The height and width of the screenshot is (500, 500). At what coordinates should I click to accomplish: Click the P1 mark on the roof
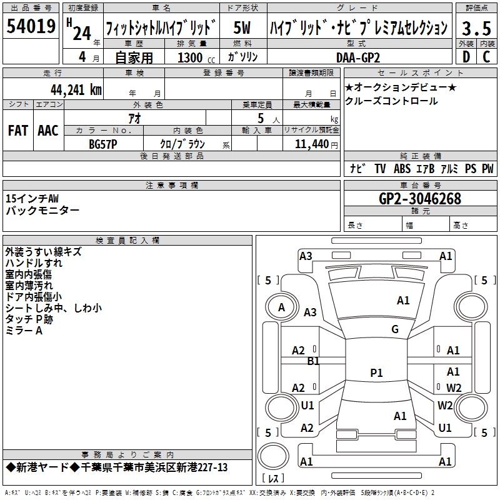(376, 373)
